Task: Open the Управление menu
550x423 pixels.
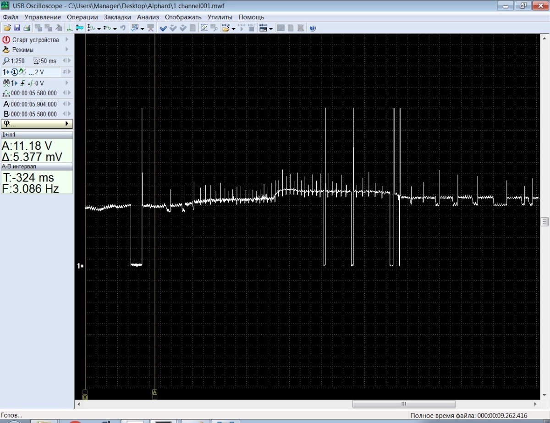Action: click(43, 17)
